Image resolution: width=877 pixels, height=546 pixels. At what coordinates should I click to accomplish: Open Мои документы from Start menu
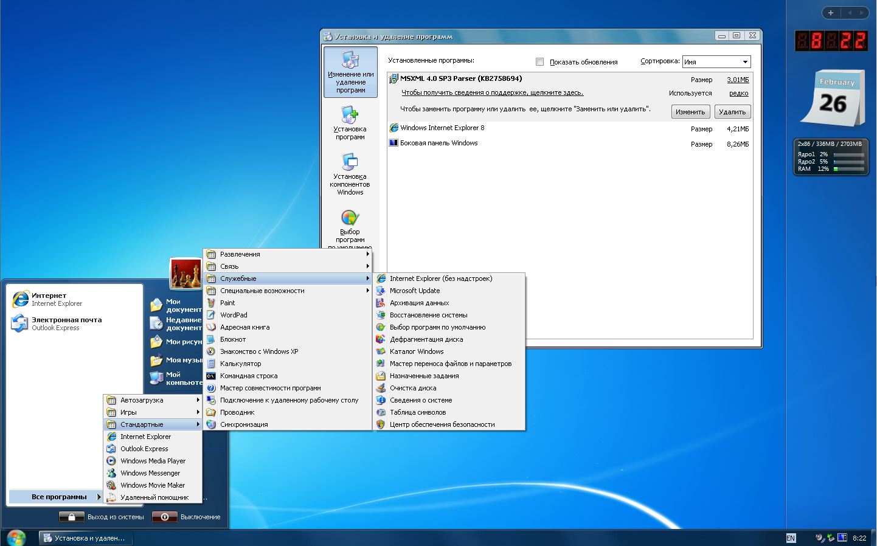coord(176,305)
